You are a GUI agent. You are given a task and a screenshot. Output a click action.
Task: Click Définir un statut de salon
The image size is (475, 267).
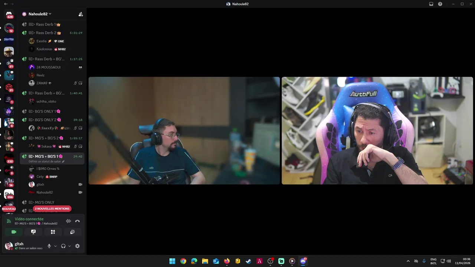click(45, 162)
